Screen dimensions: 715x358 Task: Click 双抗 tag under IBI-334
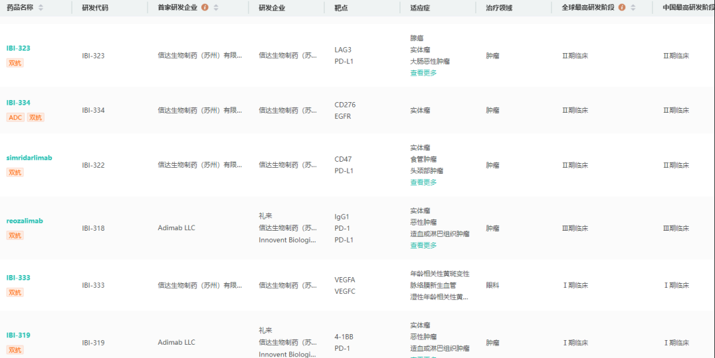click(36, 117)
